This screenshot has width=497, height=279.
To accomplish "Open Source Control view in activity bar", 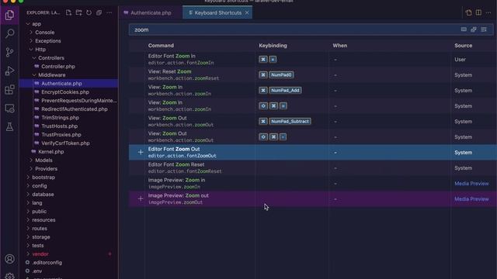I will pos(9,52).
